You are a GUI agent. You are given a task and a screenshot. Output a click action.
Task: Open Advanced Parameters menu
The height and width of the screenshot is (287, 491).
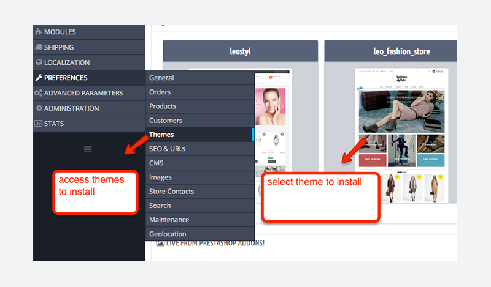[x=89, y=93]
